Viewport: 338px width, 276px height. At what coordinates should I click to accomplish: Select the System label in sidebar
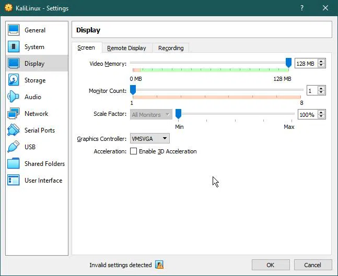coord(34,47)
